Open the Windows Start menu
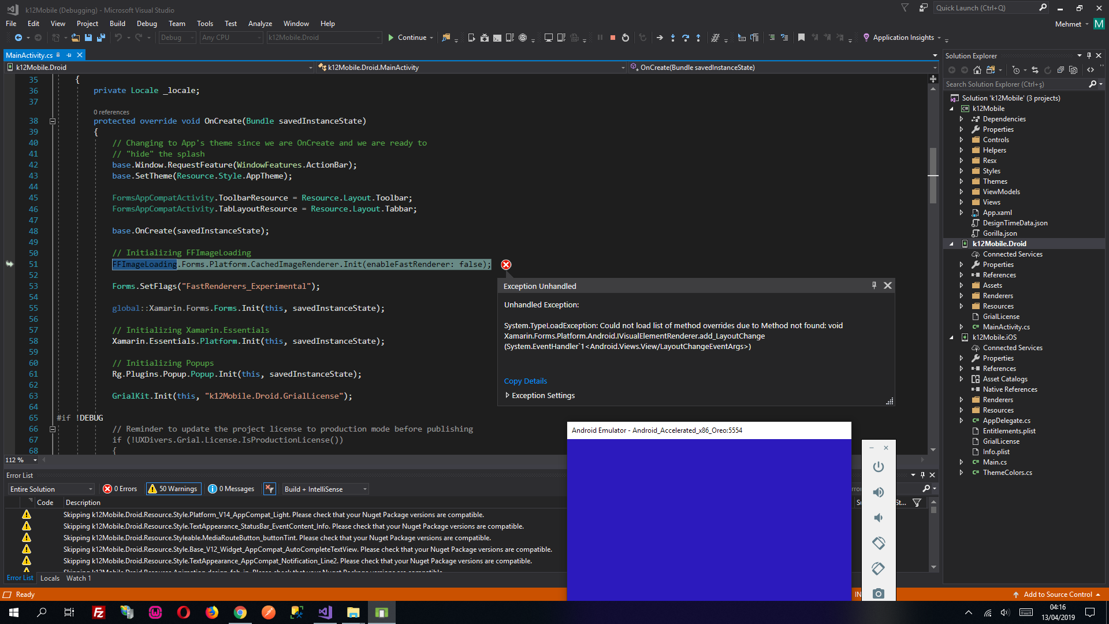 pos(14,612)
